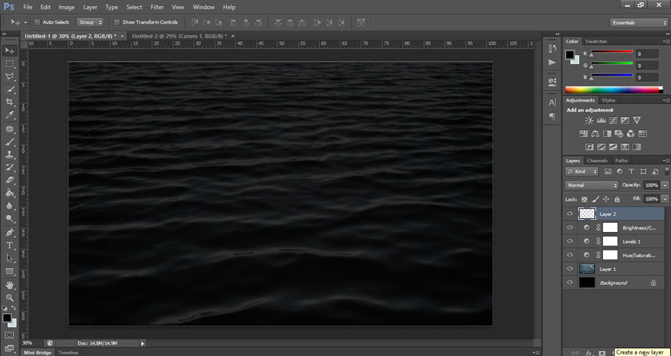Select the Zoom tool in toolbar
671x356 pixels.
coord(10,298)
